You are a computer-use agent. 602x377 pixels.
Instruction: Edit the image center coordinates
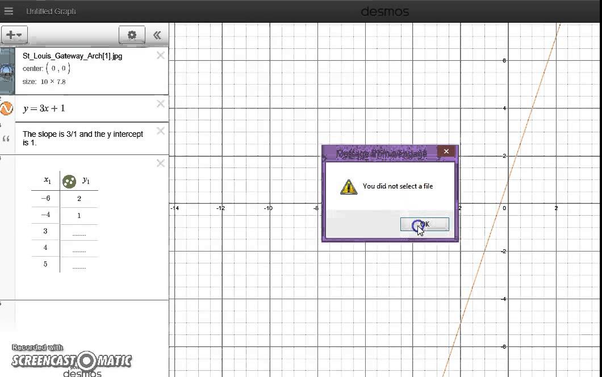pyautogui.click(x=58, y=68)
